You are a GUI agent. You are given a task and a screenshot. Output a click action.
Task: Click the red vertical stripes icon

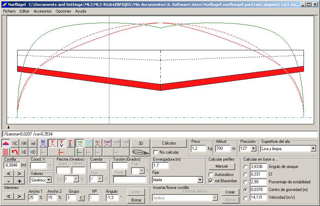point(6,152)
